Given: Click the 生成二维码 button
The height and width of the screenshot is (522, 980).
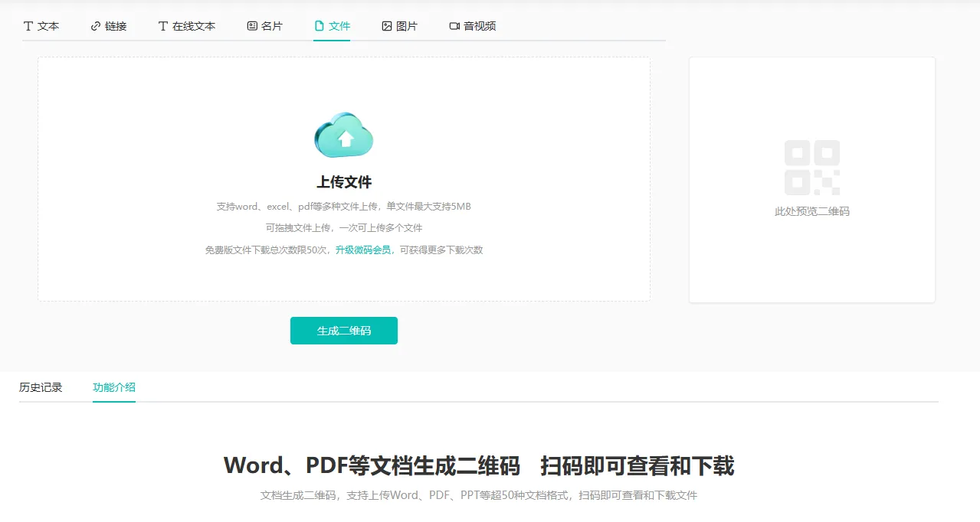Looking at the screenshot, I should click(344, 331).
